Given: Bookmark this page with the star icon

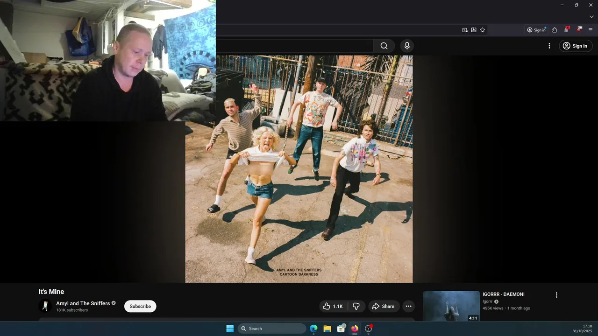Looking at the screenshot, I should click(483, 30).
